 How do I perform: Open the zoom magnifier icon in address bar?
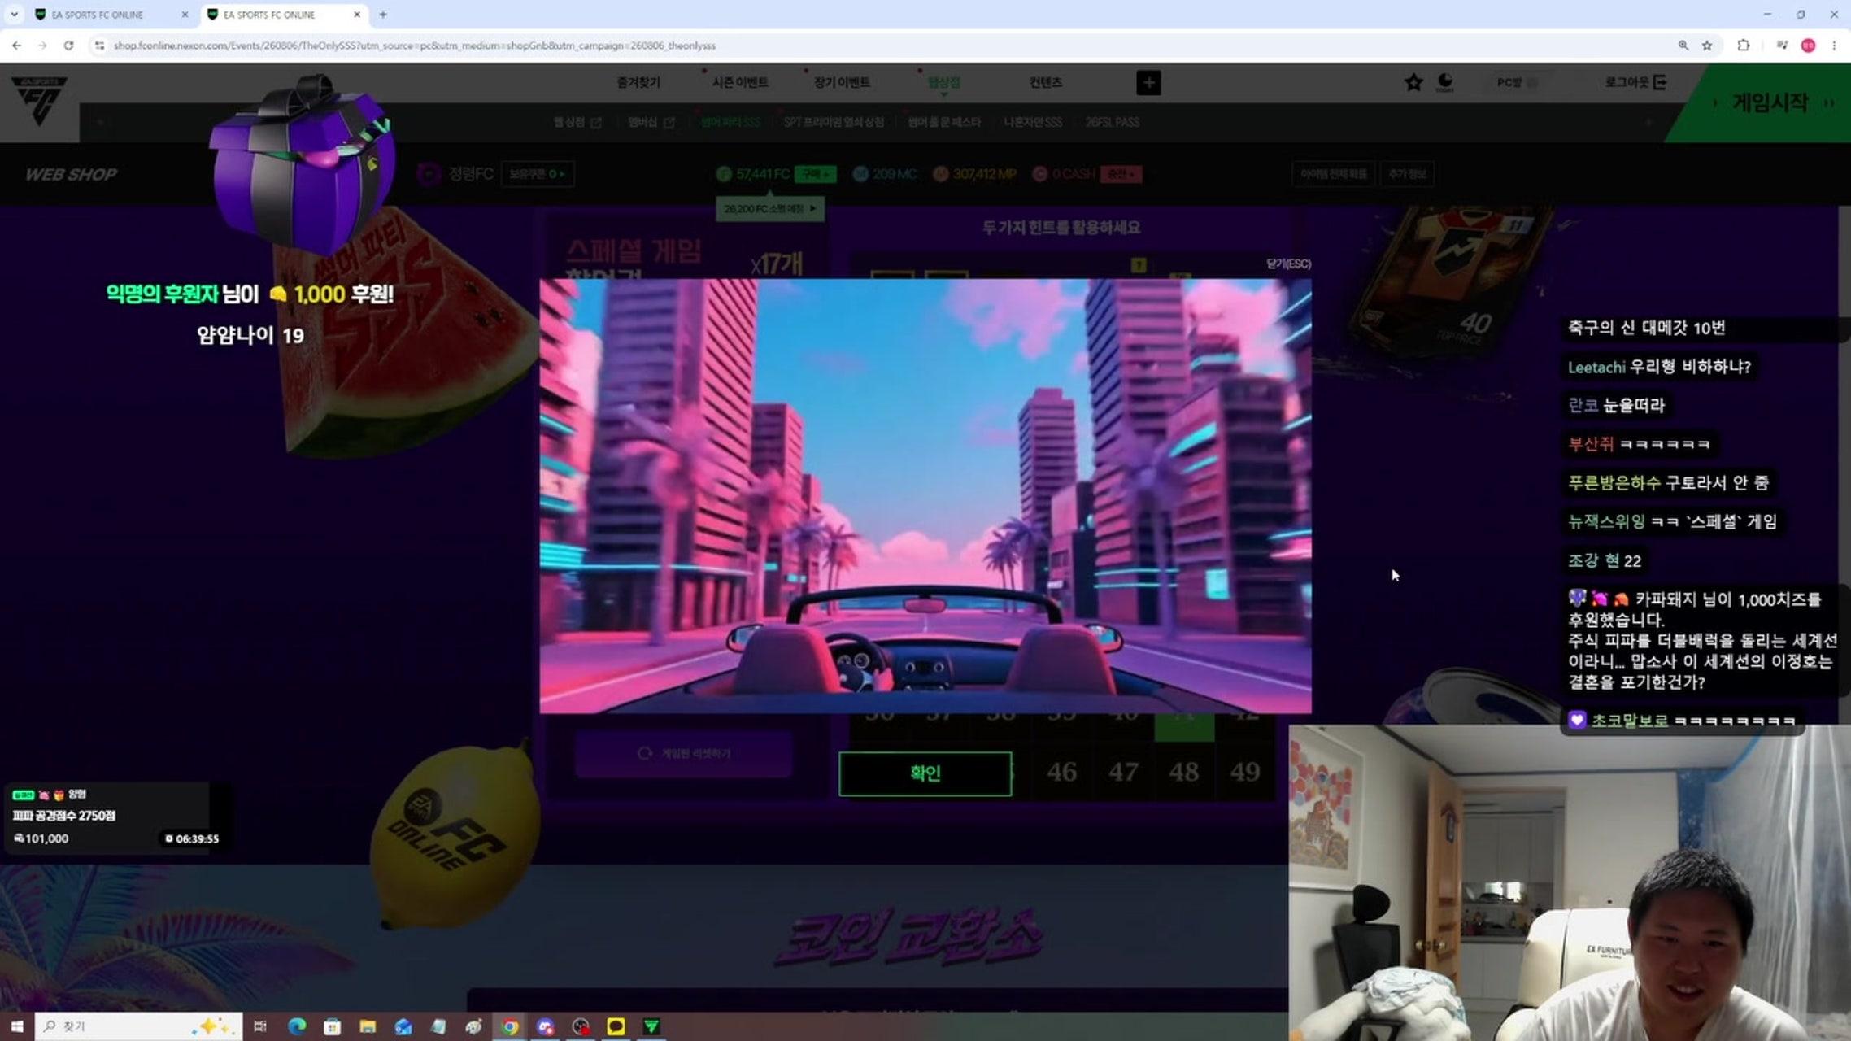(1683, 46)
